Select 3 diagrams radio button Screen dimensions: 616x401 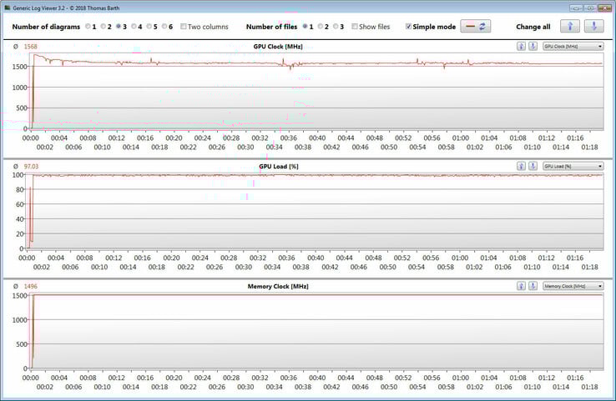119,27
